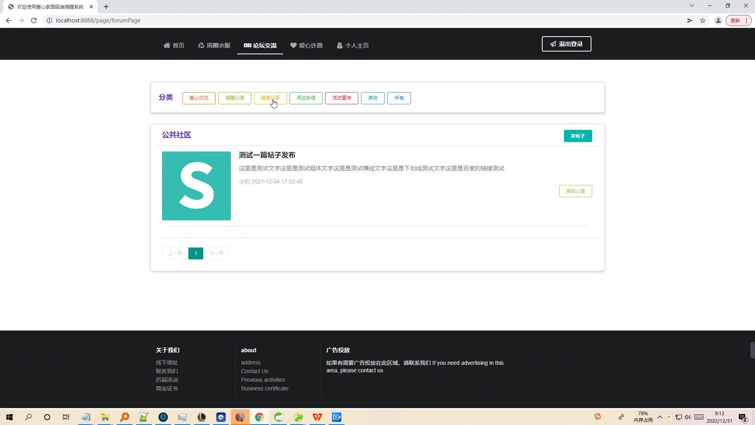Open new browser tab with plus
The width and height of the screenshot is (755, 425).
106,7
